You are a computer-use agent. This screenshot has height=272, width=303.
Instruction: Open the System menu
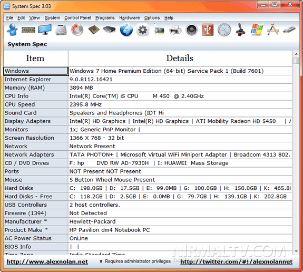pos(52,18)
